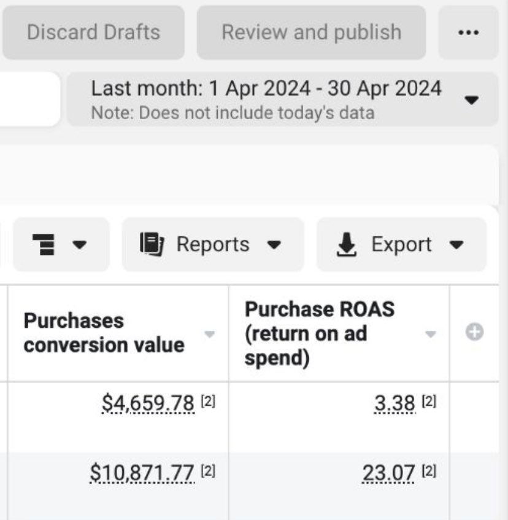Click the Export download arrow icon
508x520 pixels.
[x=347, y=245]
